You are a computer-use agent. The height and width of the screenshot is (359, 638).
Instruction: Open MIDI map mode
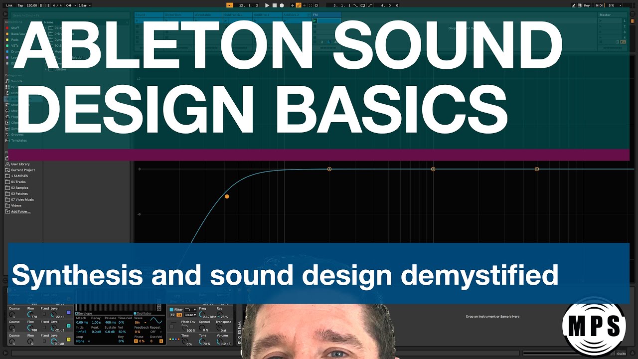(599, 5)
